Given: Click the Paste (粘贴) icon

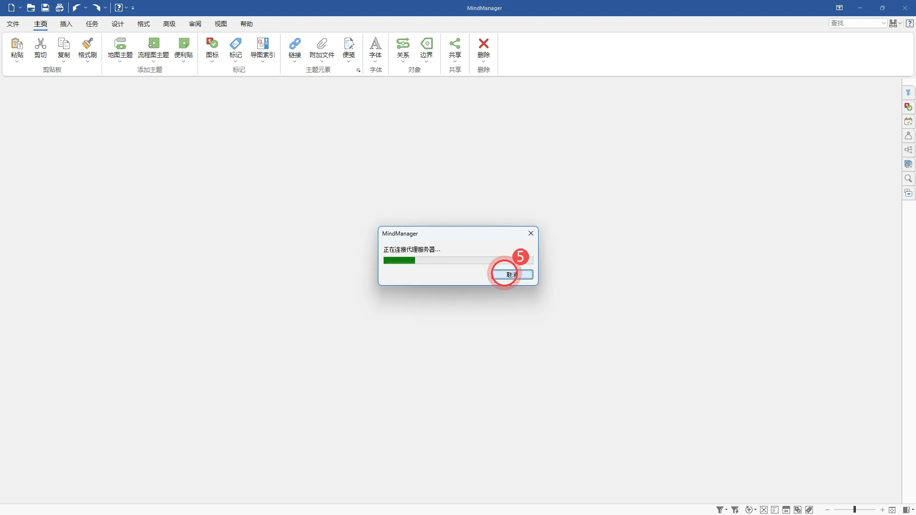Looking at the screenshot, I should click(17, 44).
